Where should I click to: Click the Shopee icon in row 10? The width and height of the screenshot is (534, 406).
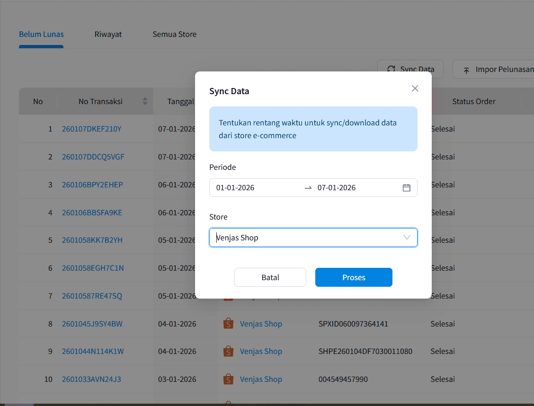pyautogui.click(x=229, y=379)
